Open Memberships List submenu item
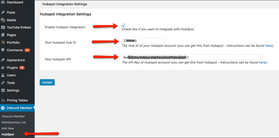 coord(14,123)
